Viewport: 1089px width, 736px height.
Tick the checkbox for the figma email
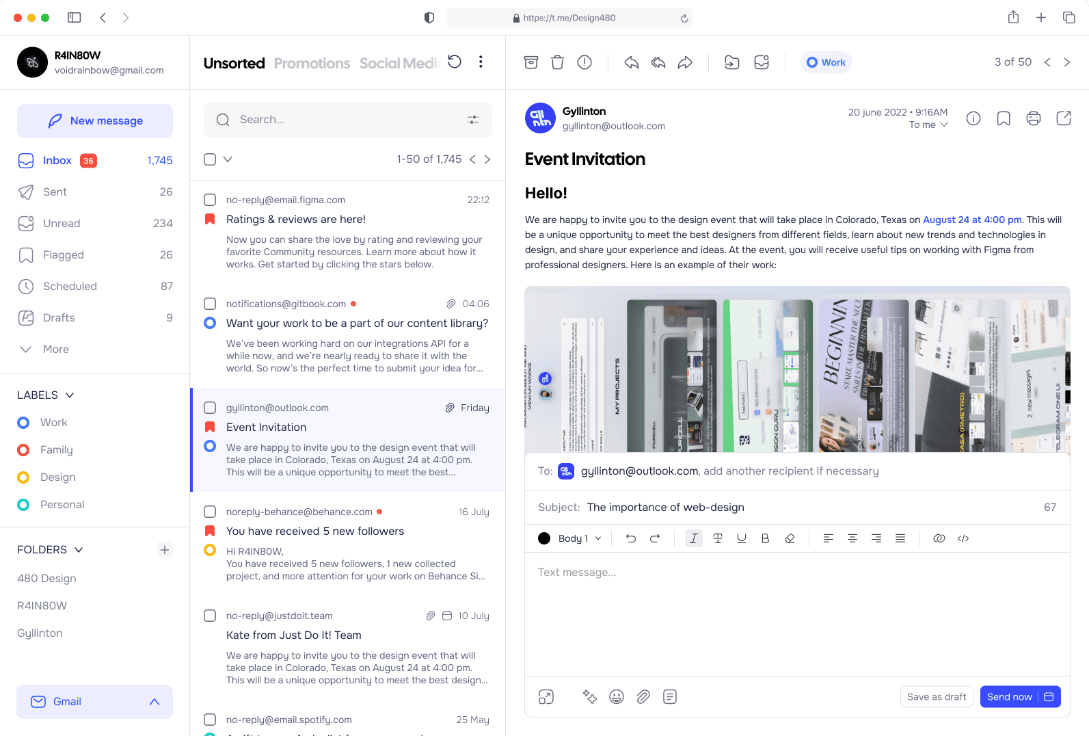210,200
